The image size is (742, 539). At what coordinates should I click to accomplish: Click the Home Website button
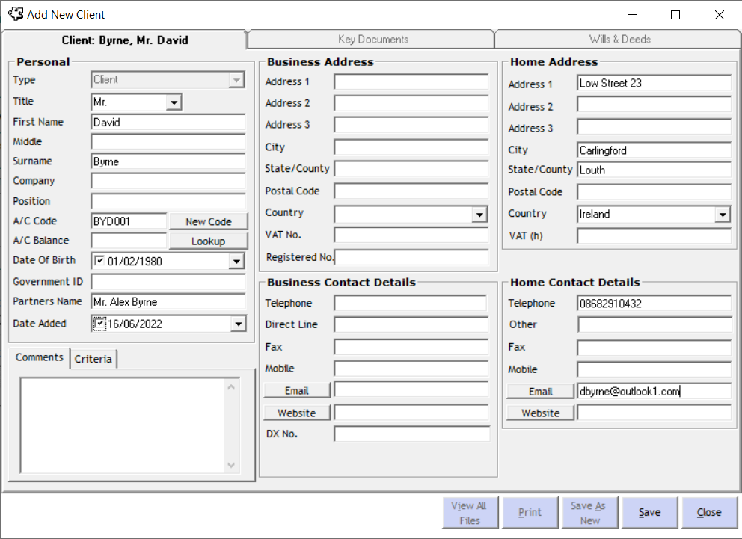[x=540, y=413]
